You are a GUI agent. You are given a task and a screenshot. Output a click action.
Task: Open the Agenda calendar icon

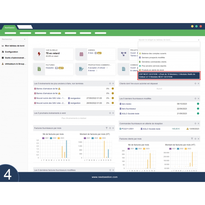[x=81, y=54]
